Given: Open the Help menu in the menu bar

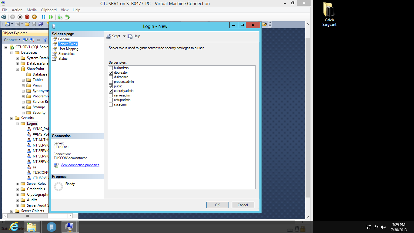Looking at the screenshot, I should [76, 10].
